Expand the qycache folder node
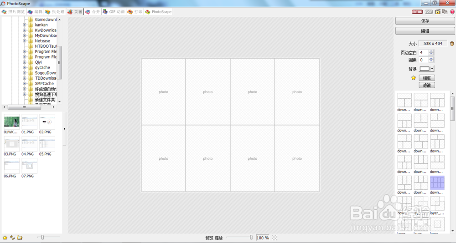The width and height of the screenshot is (456, 243). pos(25,67)
